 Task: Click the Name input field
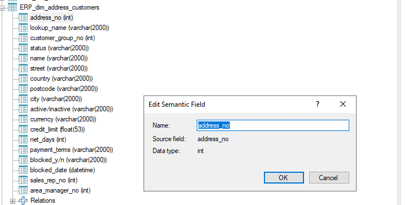tap(273, 125)
